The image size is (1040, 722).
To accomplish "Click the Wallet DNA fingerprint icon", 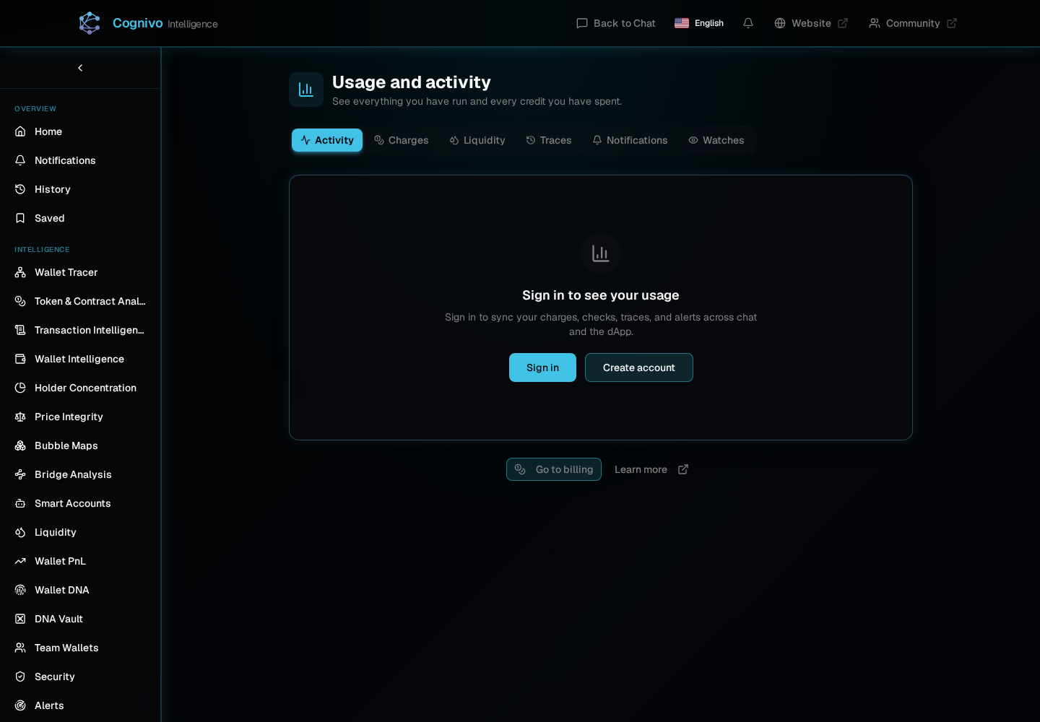I will click(x=20, y=590).
